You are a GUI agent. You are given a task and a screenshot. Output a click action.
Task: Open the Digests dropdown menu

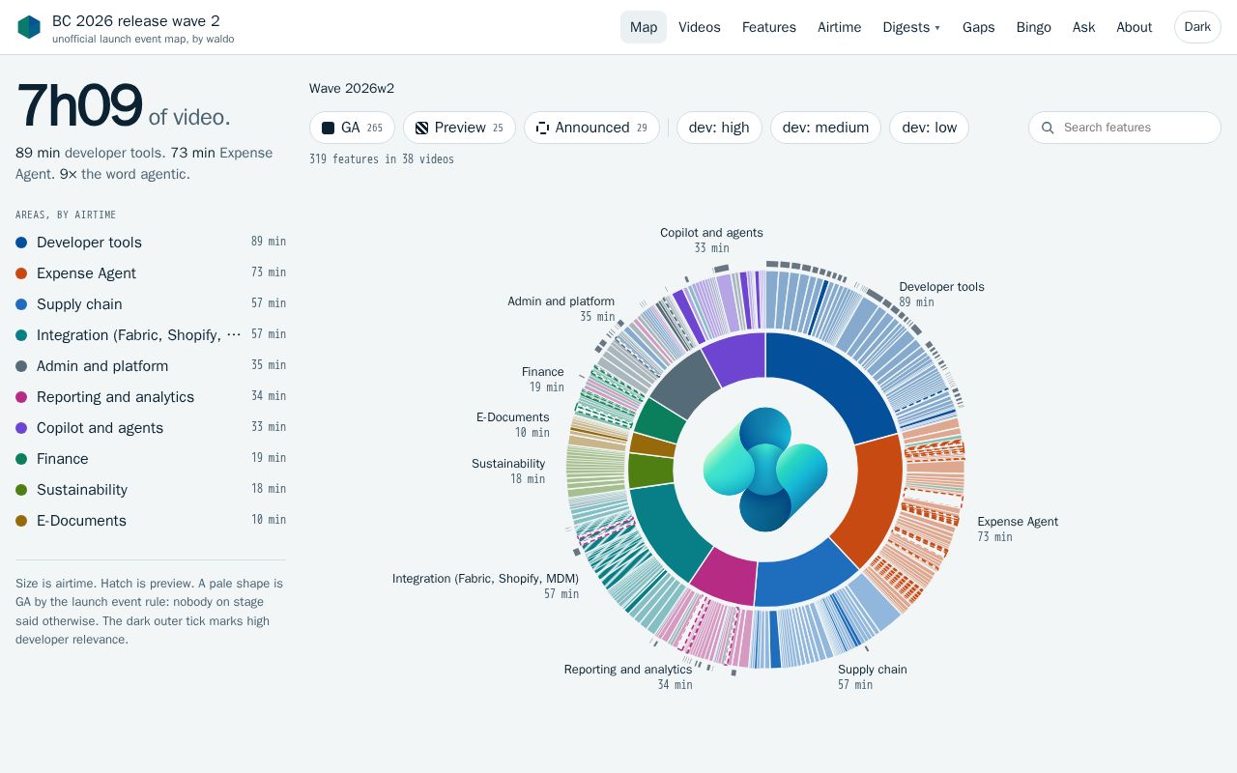[911, 27]
